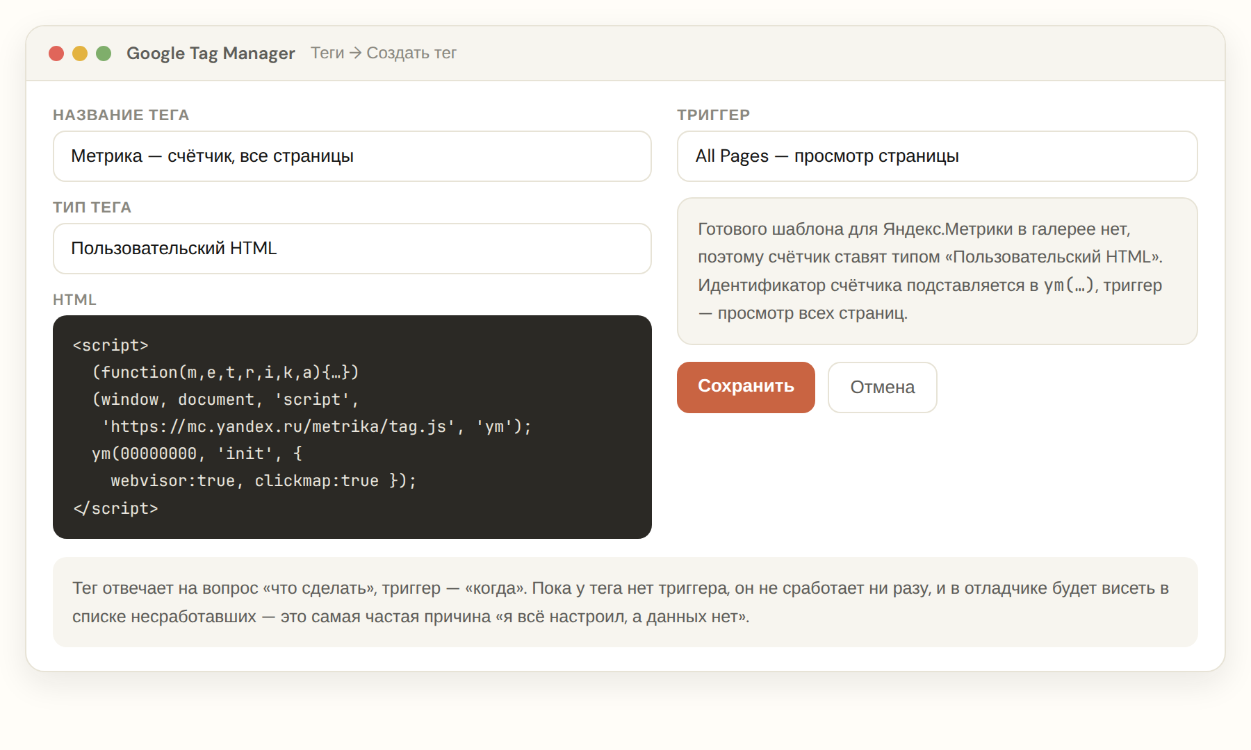Click the ТИП ТЕГА label
1251x750 pixels.
click(92, 208)
